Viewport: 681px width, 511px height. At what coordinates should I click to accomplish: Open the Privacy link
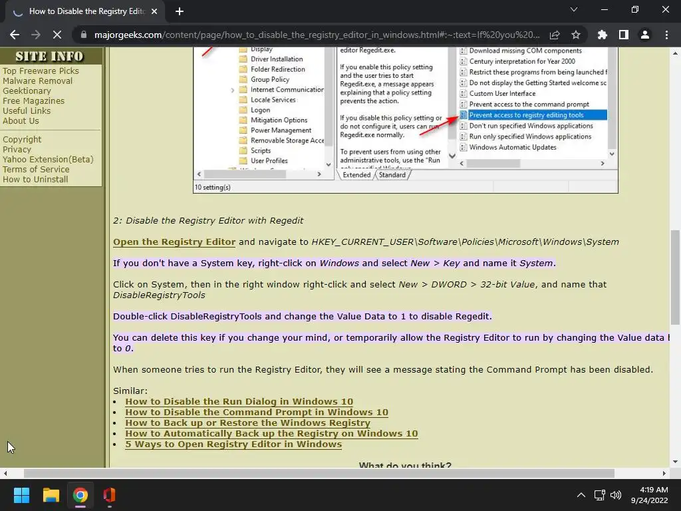click(17, 150)
